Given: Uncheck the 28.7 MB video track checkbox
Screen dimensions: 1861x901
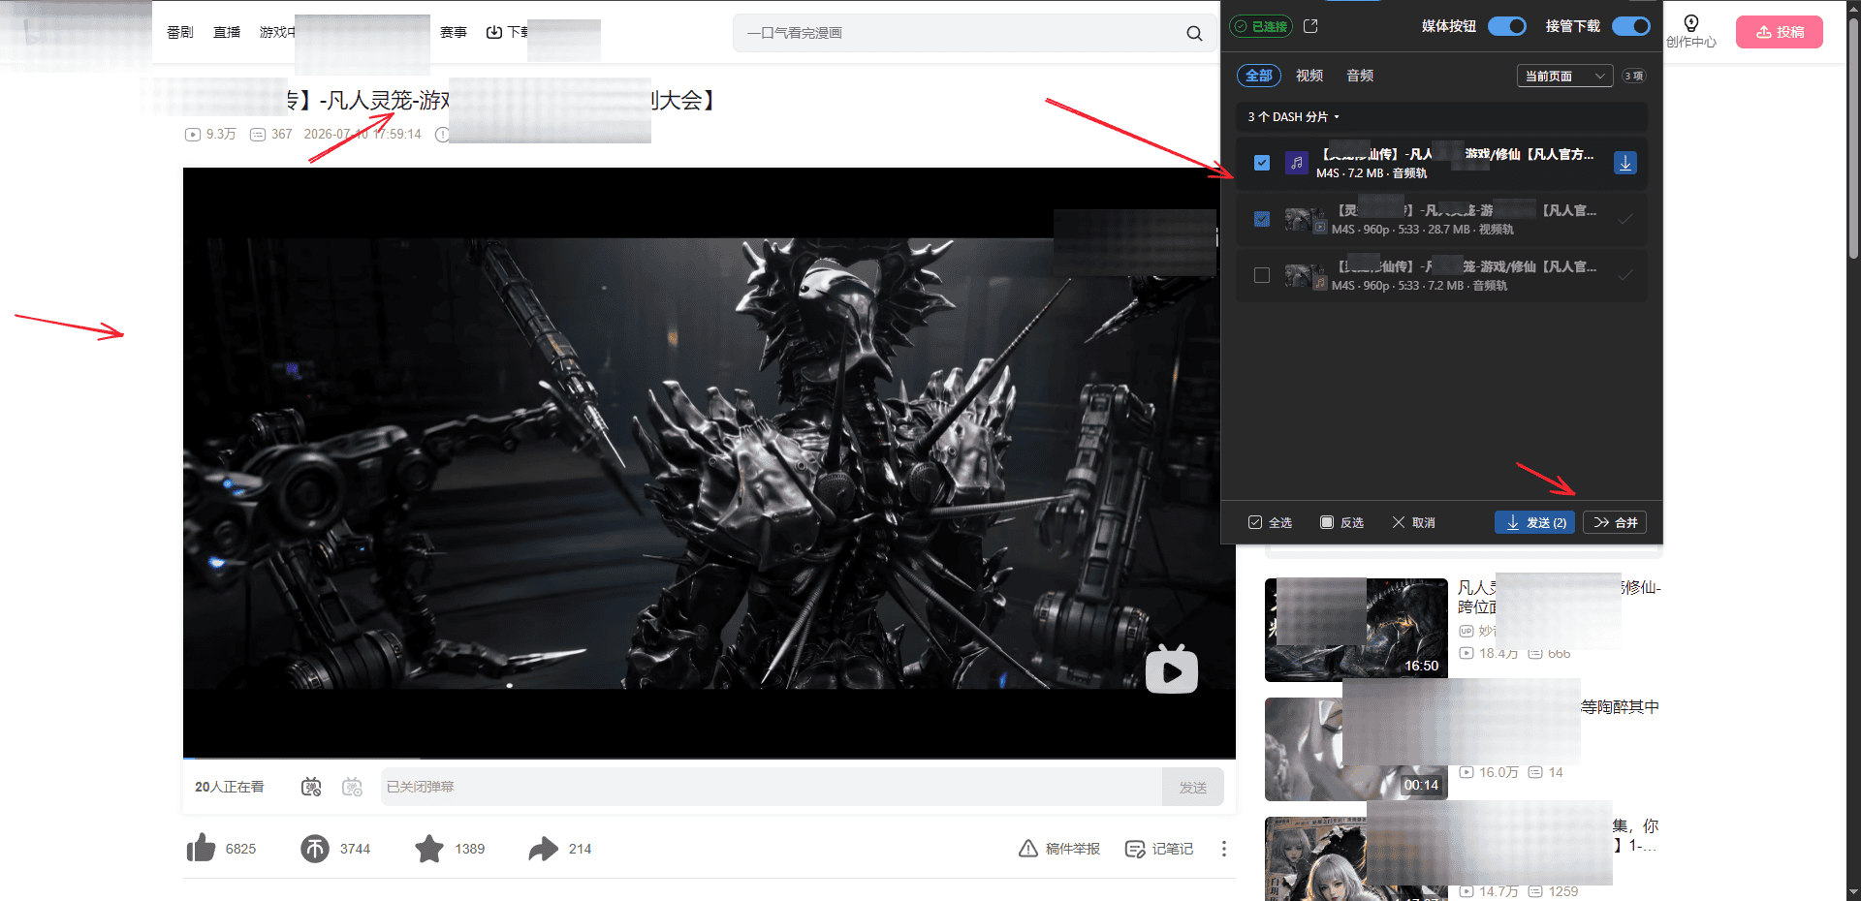Looking at the screenshot, I should pos(1262,219).
